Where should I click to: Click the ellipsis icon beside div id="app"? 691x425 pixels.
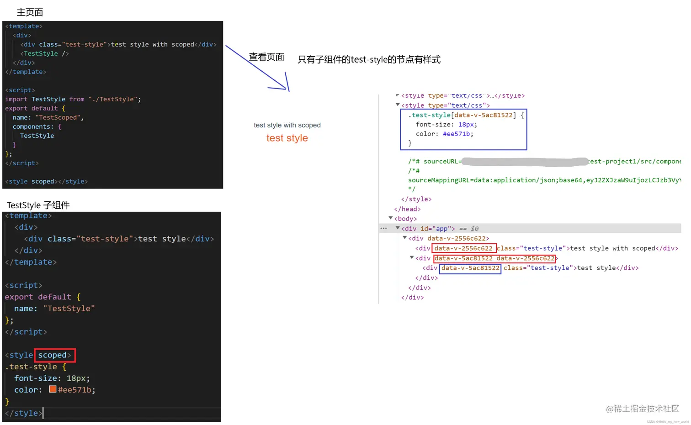click(383, 228)
